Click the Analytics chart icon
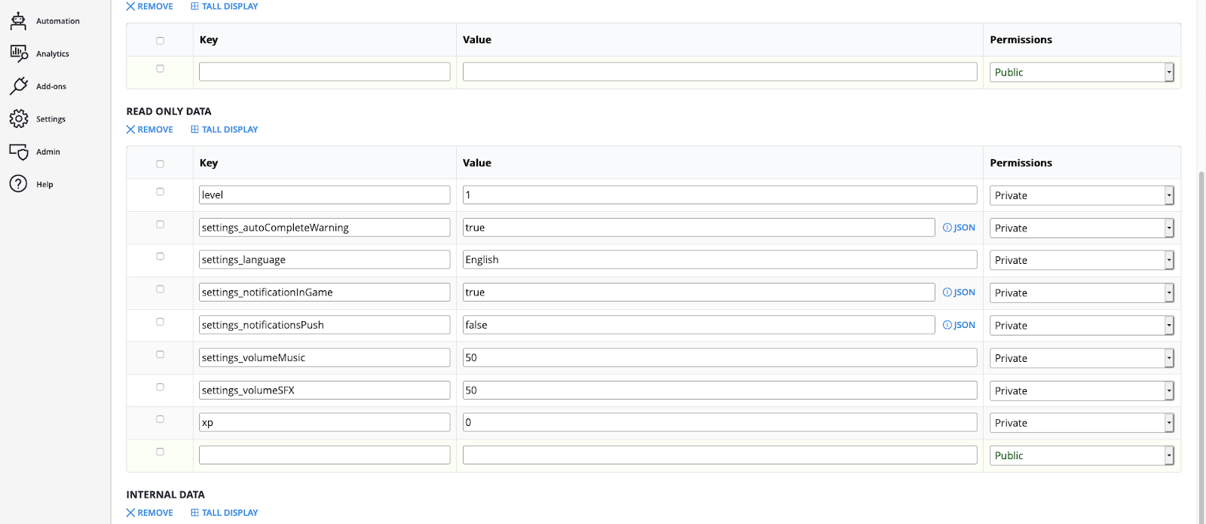This screenshot has width=1206, height=524. tap(18, 54)
